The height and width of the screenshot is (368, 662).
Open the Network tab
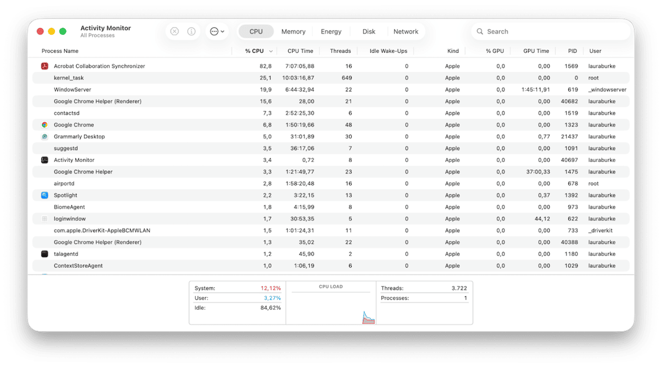tap(406, 31)
